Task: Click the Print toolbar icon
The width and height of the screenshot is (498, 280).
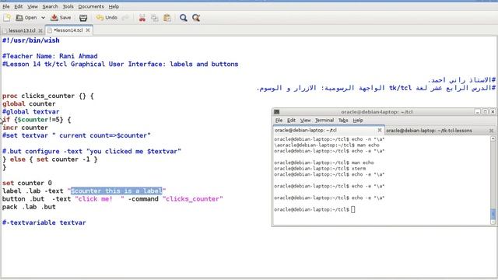Action: click(83, 18)
